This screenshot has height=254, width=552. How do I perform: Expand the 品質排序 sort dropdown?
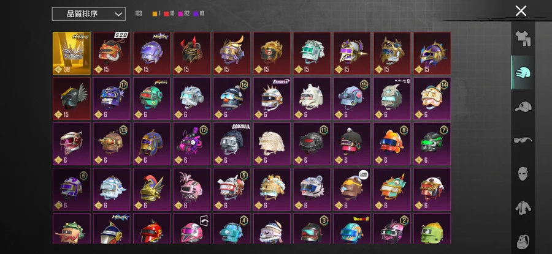[89, 14]
